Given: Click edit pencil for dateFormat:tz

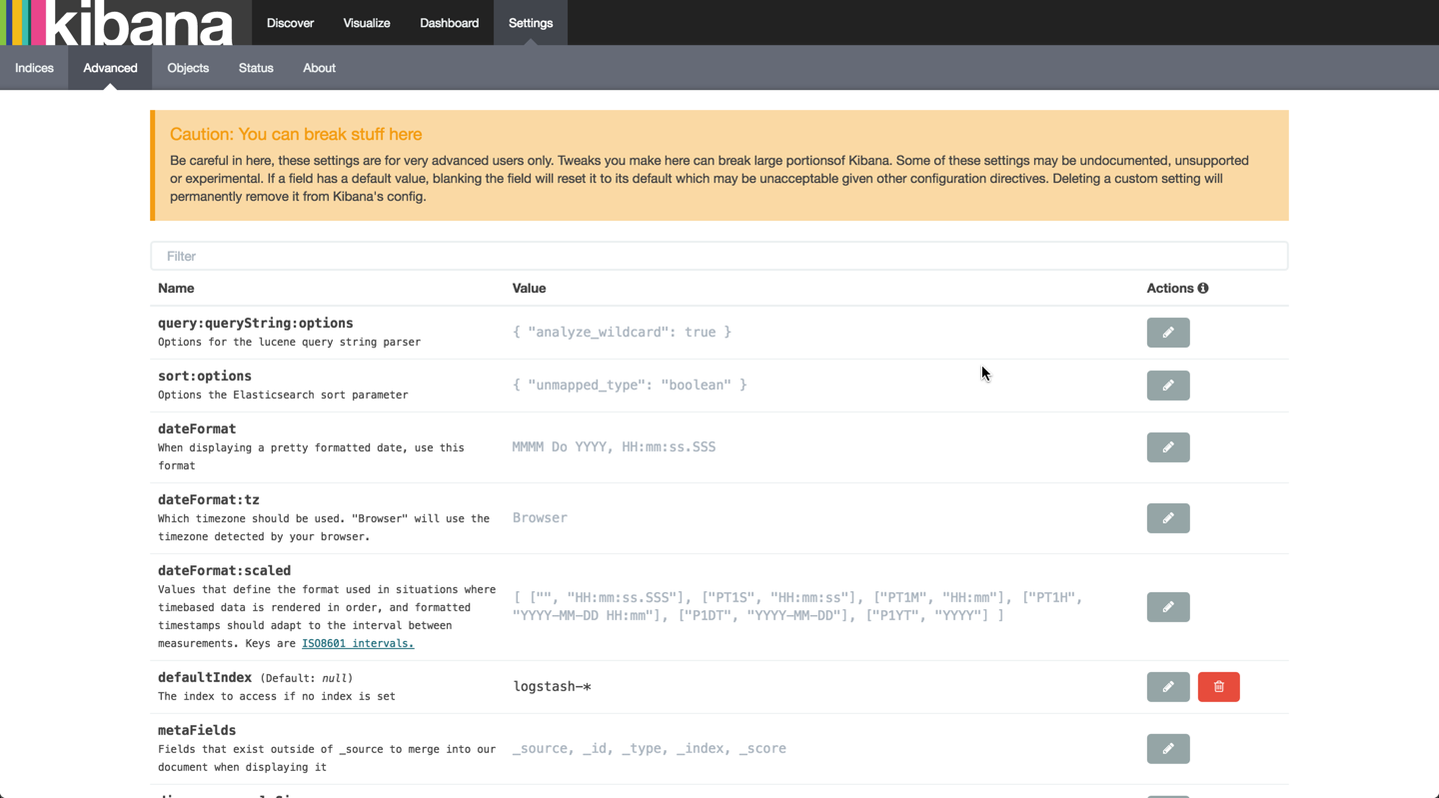Looking at the screenshot, I should [x=1167, y=518].
